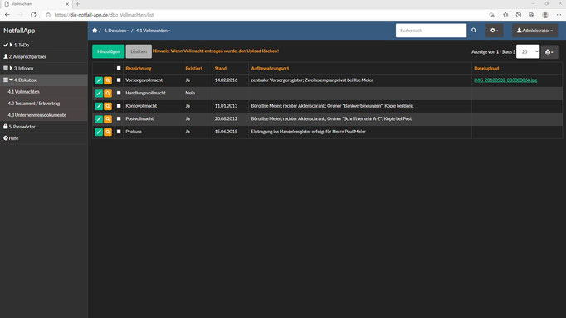Click the grey Löschen button
Image resolution: width=566 pixels, height=318 pixels.
(139, 51)
